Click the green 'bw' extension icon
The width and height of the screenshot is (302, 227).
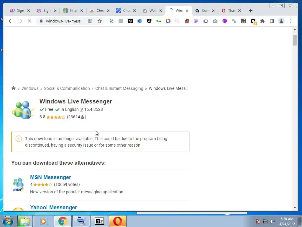pos(158,21)
